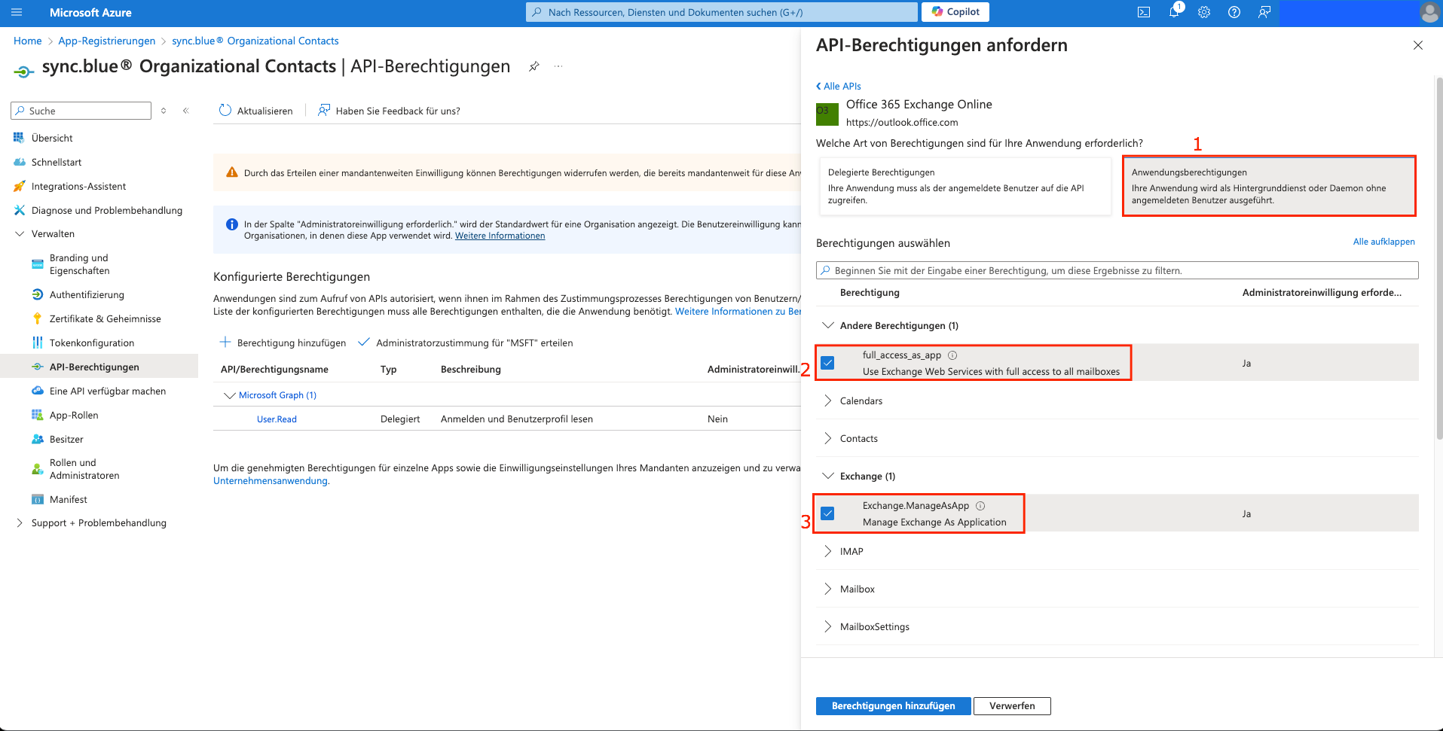Image resolution: width=1443 pixels, height=731 pixels.
Task: Uncheck the Exchange.ManageAsApp checkbox
Action: tap(827, 513)
